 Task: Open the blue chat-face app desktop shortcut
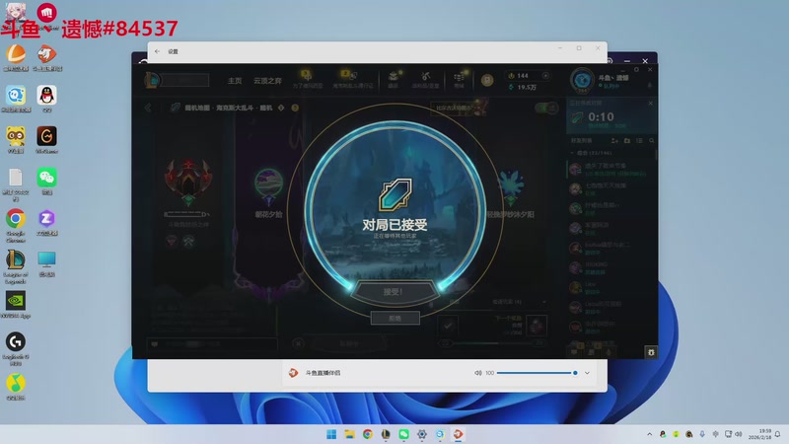pos(16,98)
